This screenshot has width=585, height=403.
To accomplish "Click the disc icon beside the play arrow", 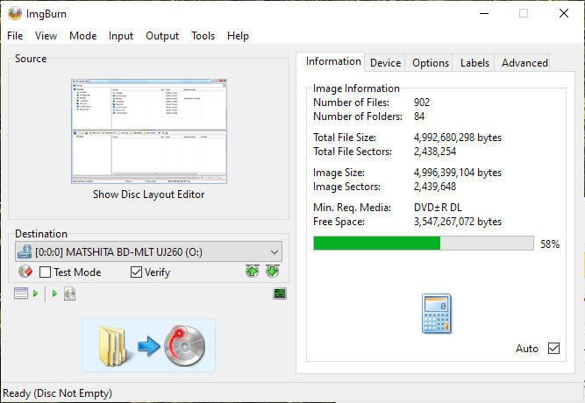I will click(69, 293).
